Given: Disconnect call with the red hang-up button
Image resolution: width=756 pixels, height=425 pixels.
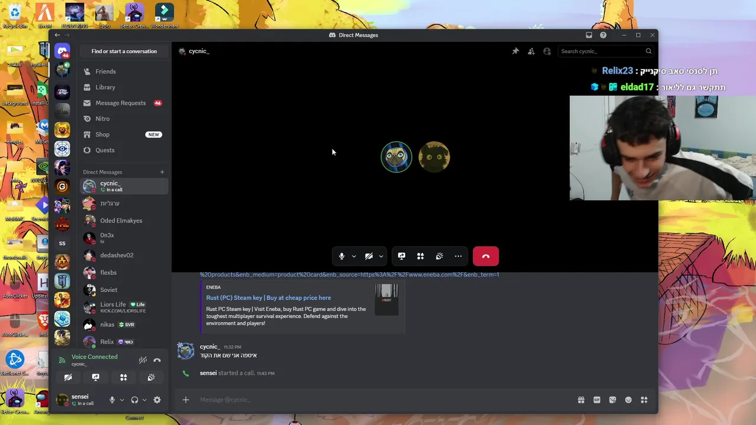Looking at the screenshot, I should (x=485, y=256).
